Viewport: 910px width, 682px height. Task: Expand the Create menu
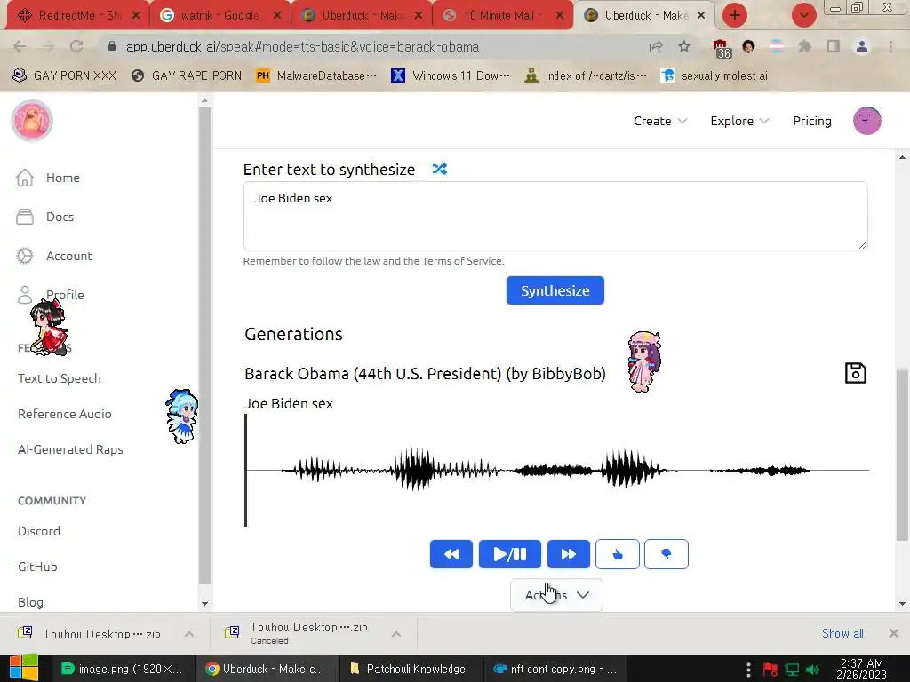pos(660,121)
